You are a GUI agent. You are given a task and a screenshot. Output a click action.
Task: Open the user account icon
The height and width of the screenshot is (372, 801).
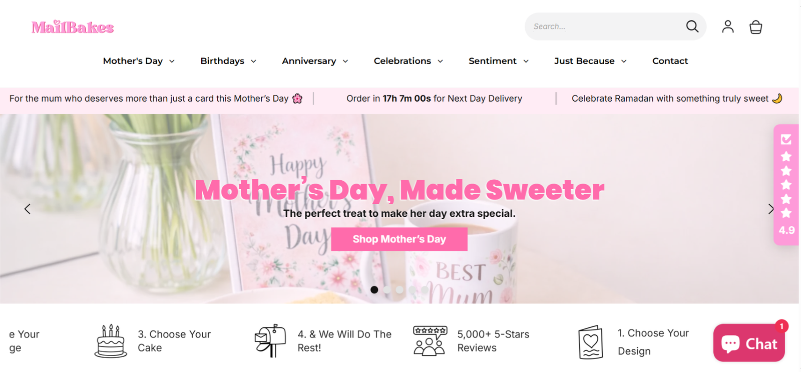click(727, 27)
